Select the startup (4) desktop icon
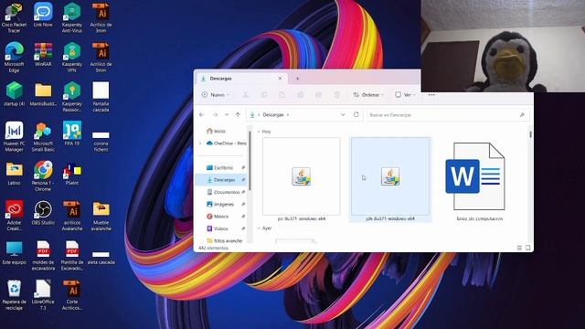 pyautogui.click(x=15, y=94)
